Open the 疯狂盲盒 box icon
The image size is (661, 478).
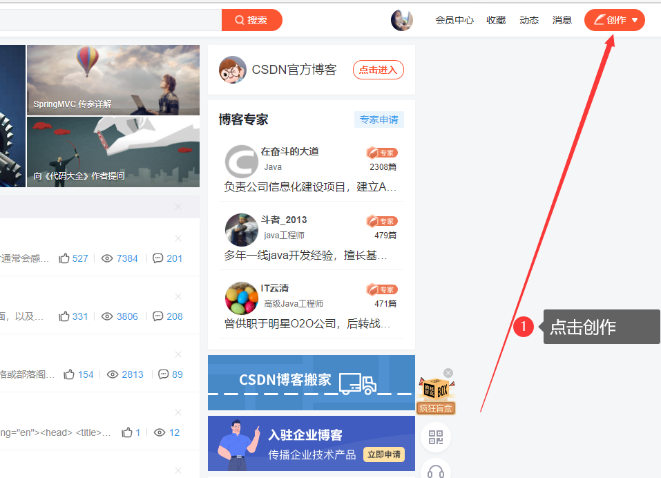[437, 395]
